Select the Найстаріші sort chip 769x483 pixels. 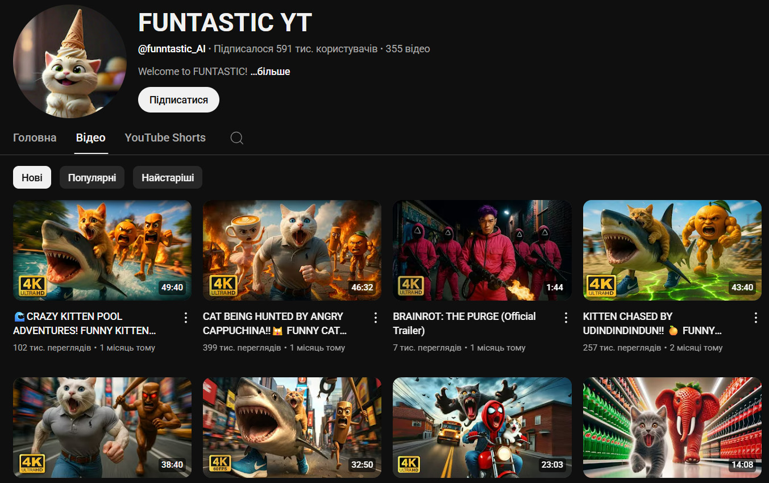[168, 177]
